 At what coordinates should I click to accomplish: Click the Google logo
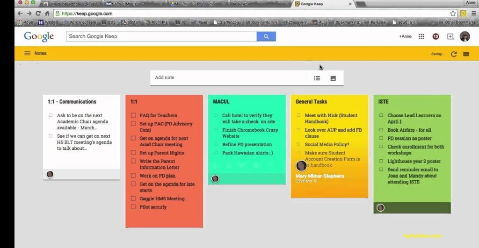click(x=39, y=36)
